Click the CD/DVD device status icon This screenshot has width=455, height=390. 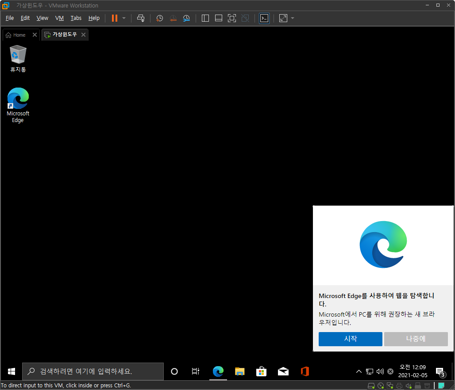[x=381, y=386]
